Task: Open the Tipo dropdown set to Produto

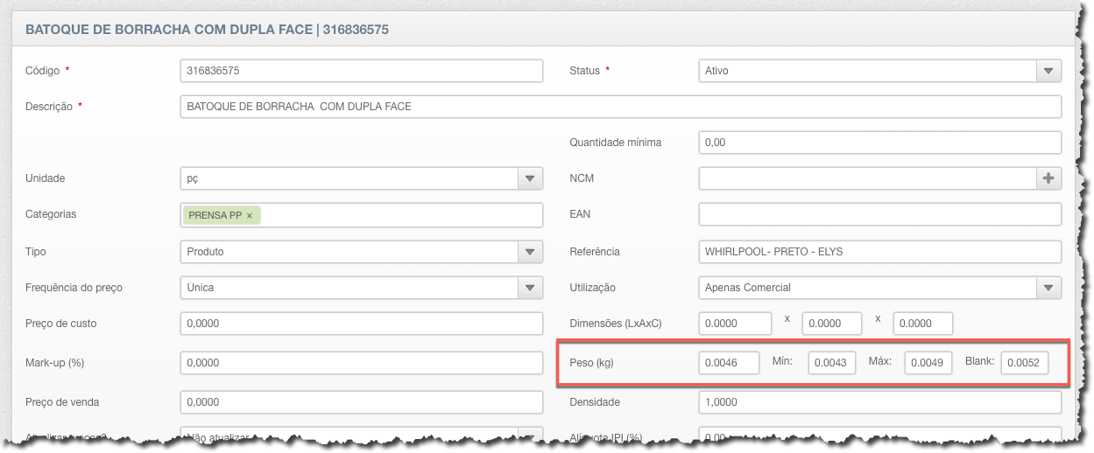Action: [530, 252]
